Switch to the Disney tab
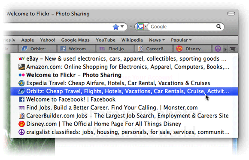This screenshot has height=160, width=249. click(x=192, y=49)
